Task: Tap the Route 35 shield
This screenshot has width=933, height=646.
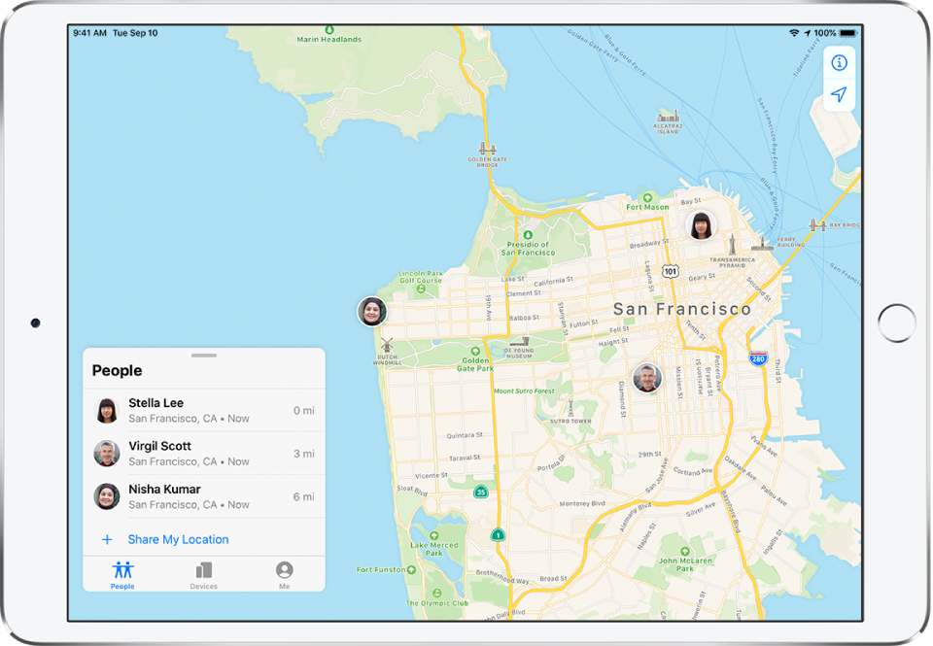Action: tap(481, 492)
